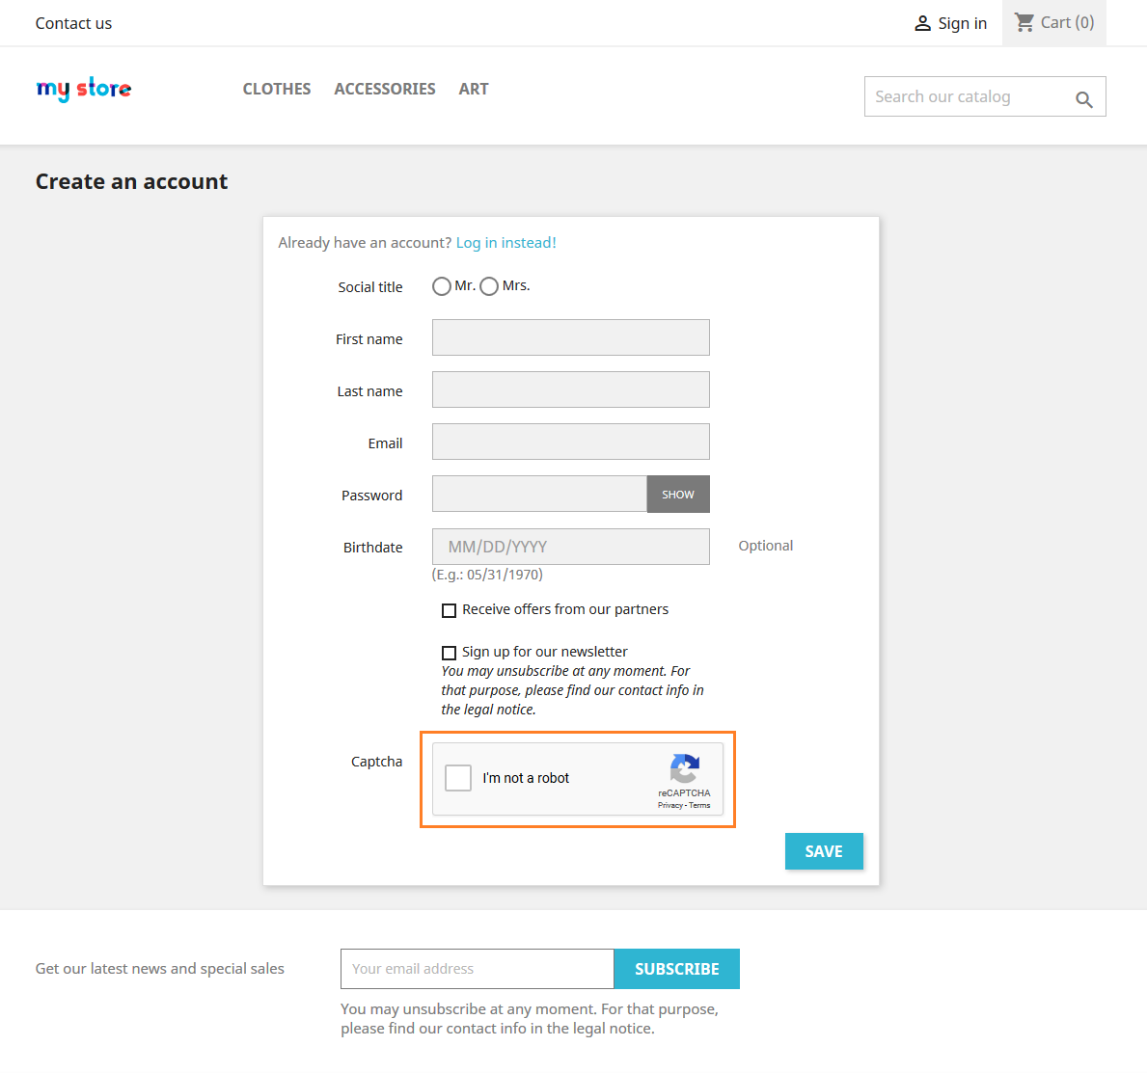Click the Sign in person icon
The width and height of the screenshot is (1147, 1073).
click(922, 23)
